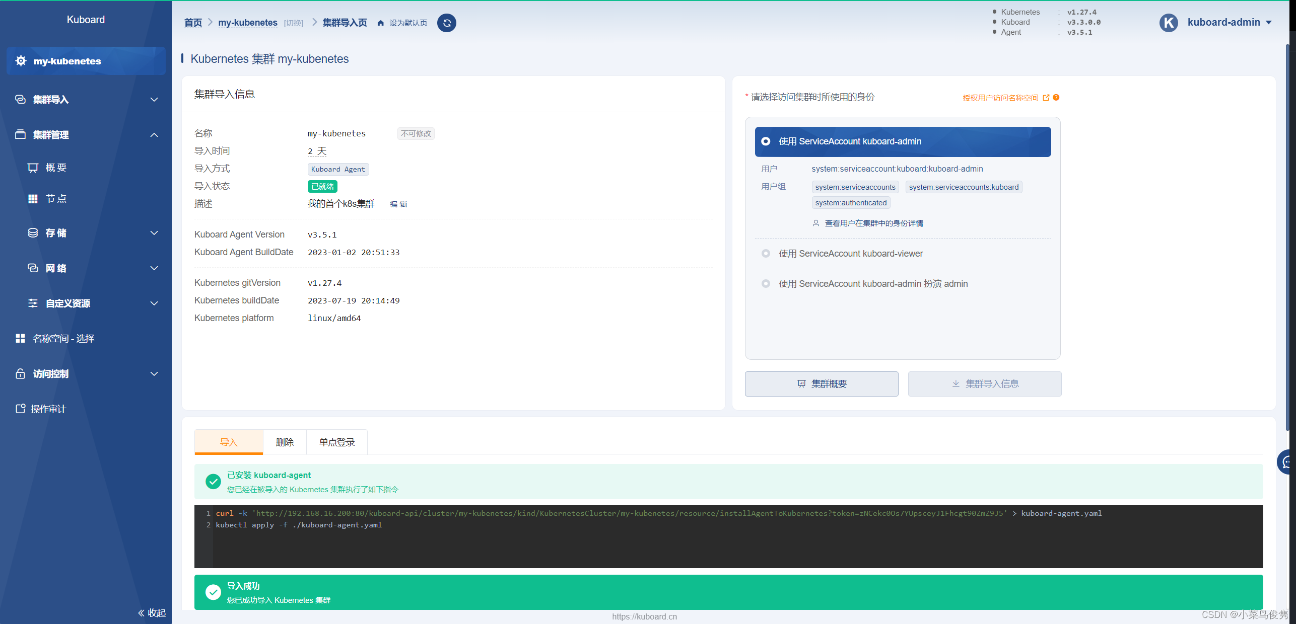Screen dimensions: 1296x624
Task: Click the home icon beside 设为默认页
Action: [381, 23]
